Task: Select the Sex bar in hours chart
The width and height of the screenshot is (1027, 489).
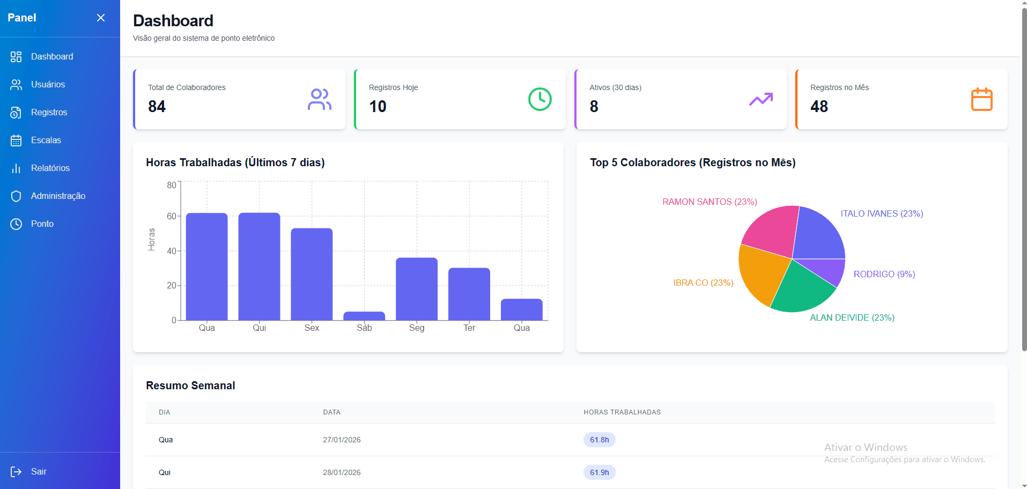Action: 312,275
